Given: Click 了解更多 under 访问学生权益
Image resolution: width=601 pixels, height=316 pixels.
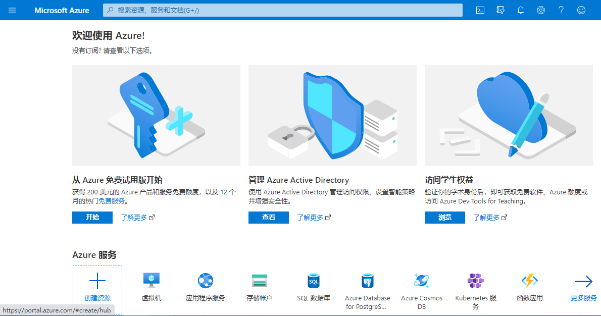Looking at the screenshot, I should pos(486,218).
